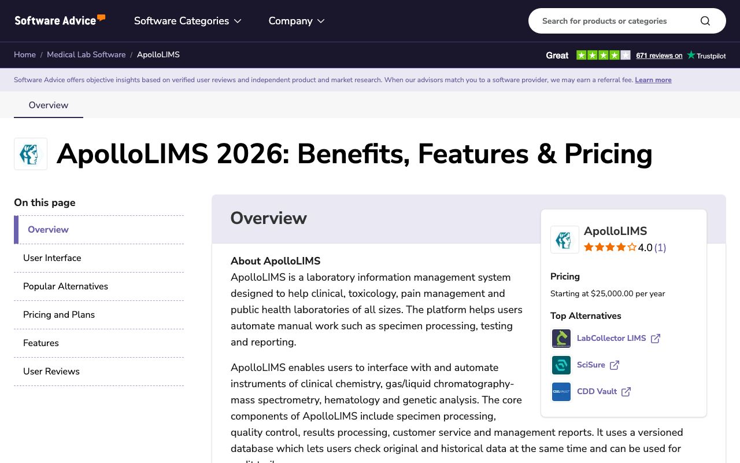The height and width of the screenshot is (463, 740).
Task: Click the Trustpilot star logo
Action: [x=691, y=55]
